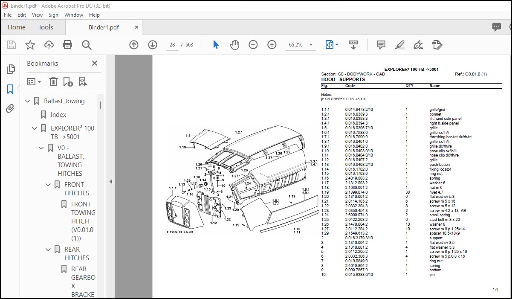Select the Binder1.pdf document tab
Image resolution: width=512 pixels, height=299 pixels.
(104, 27)
